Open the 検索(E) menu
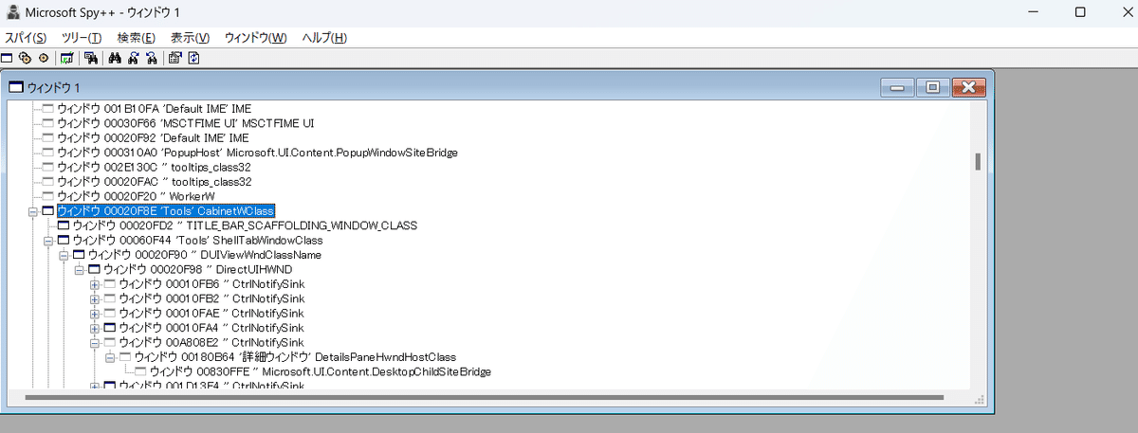This screenshot has height=433, width=1138. [x=137, y=38]
